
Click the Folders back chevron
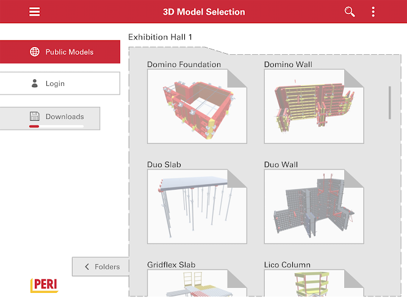[x=87, y=267]
